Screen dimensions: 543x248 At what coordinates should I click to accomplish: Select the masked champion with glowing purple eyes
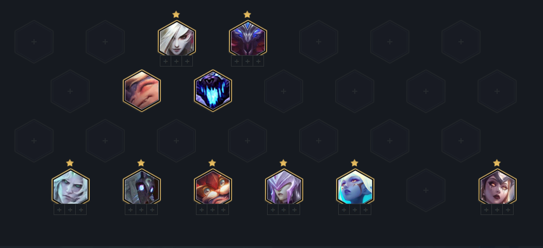click(142, 187)
